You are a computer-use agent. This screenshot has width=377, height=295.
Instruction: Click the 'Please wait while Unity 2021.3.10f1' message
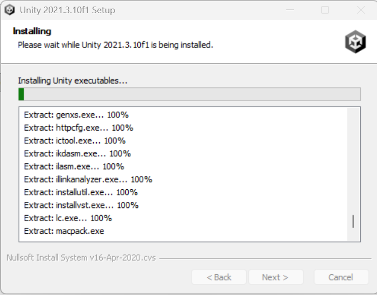coord(116,45)
